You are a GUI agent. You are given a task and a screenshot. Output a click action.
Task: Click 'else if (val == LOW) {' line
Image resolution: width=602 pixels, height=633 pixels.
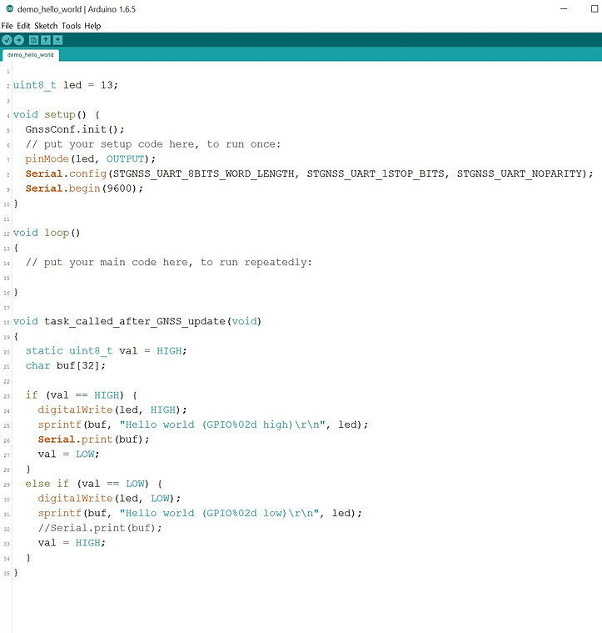point(93,484)
